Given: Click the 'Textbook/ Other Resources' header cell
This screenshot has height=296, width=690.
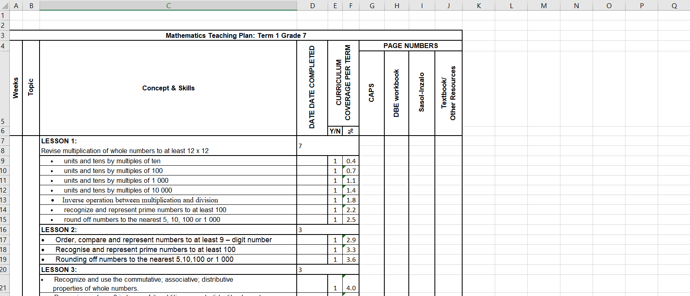Looking at the screenshot, I should click(448, 93).
